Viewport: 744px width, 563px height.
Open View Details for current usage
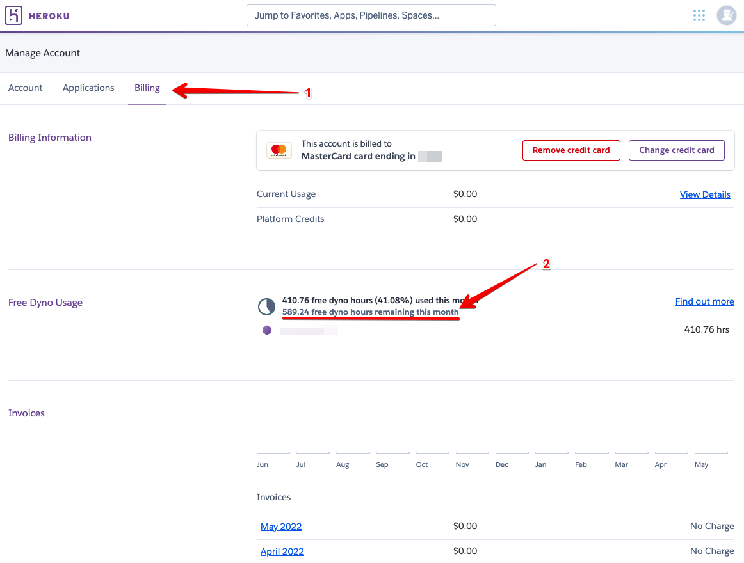[705, 194]
